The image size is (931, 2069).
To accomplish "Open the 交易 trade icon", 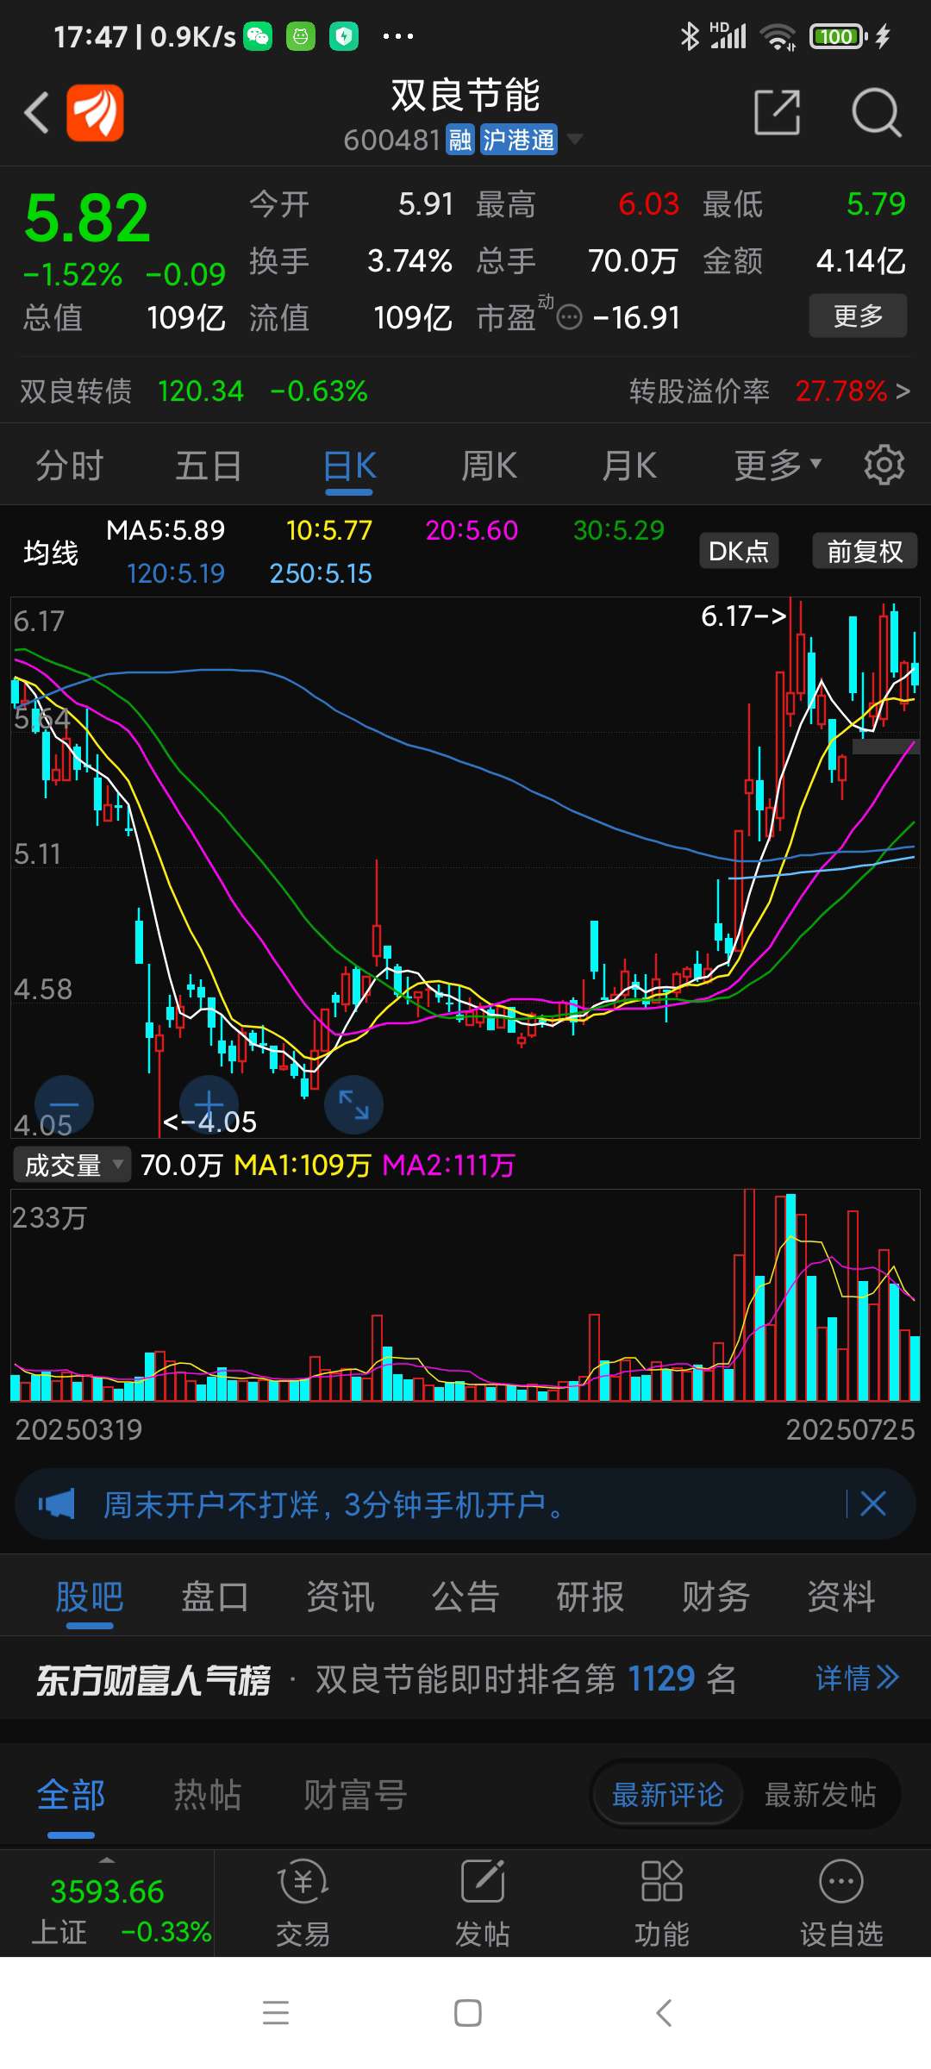I will click(x=303, y=1904).
